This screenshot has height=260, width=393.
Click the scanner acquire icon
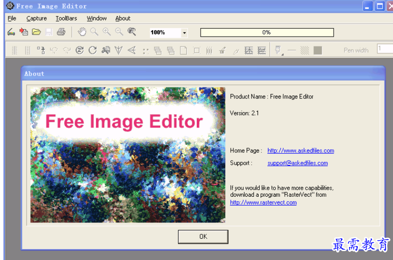[11, 32]
